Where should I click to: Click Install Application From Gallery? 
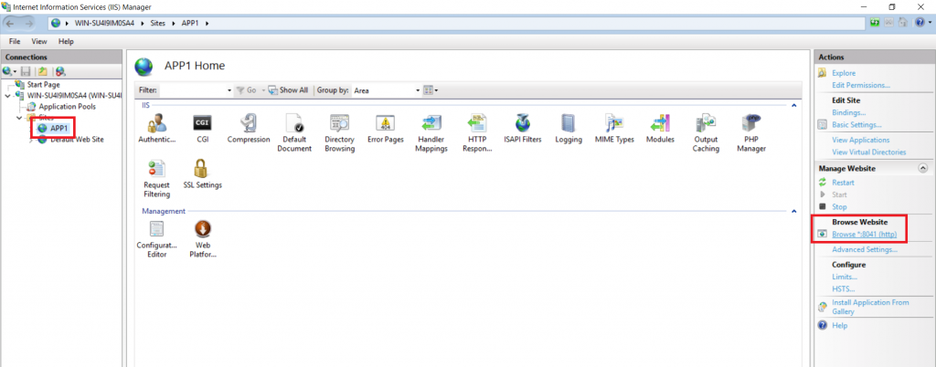[870, 307]
